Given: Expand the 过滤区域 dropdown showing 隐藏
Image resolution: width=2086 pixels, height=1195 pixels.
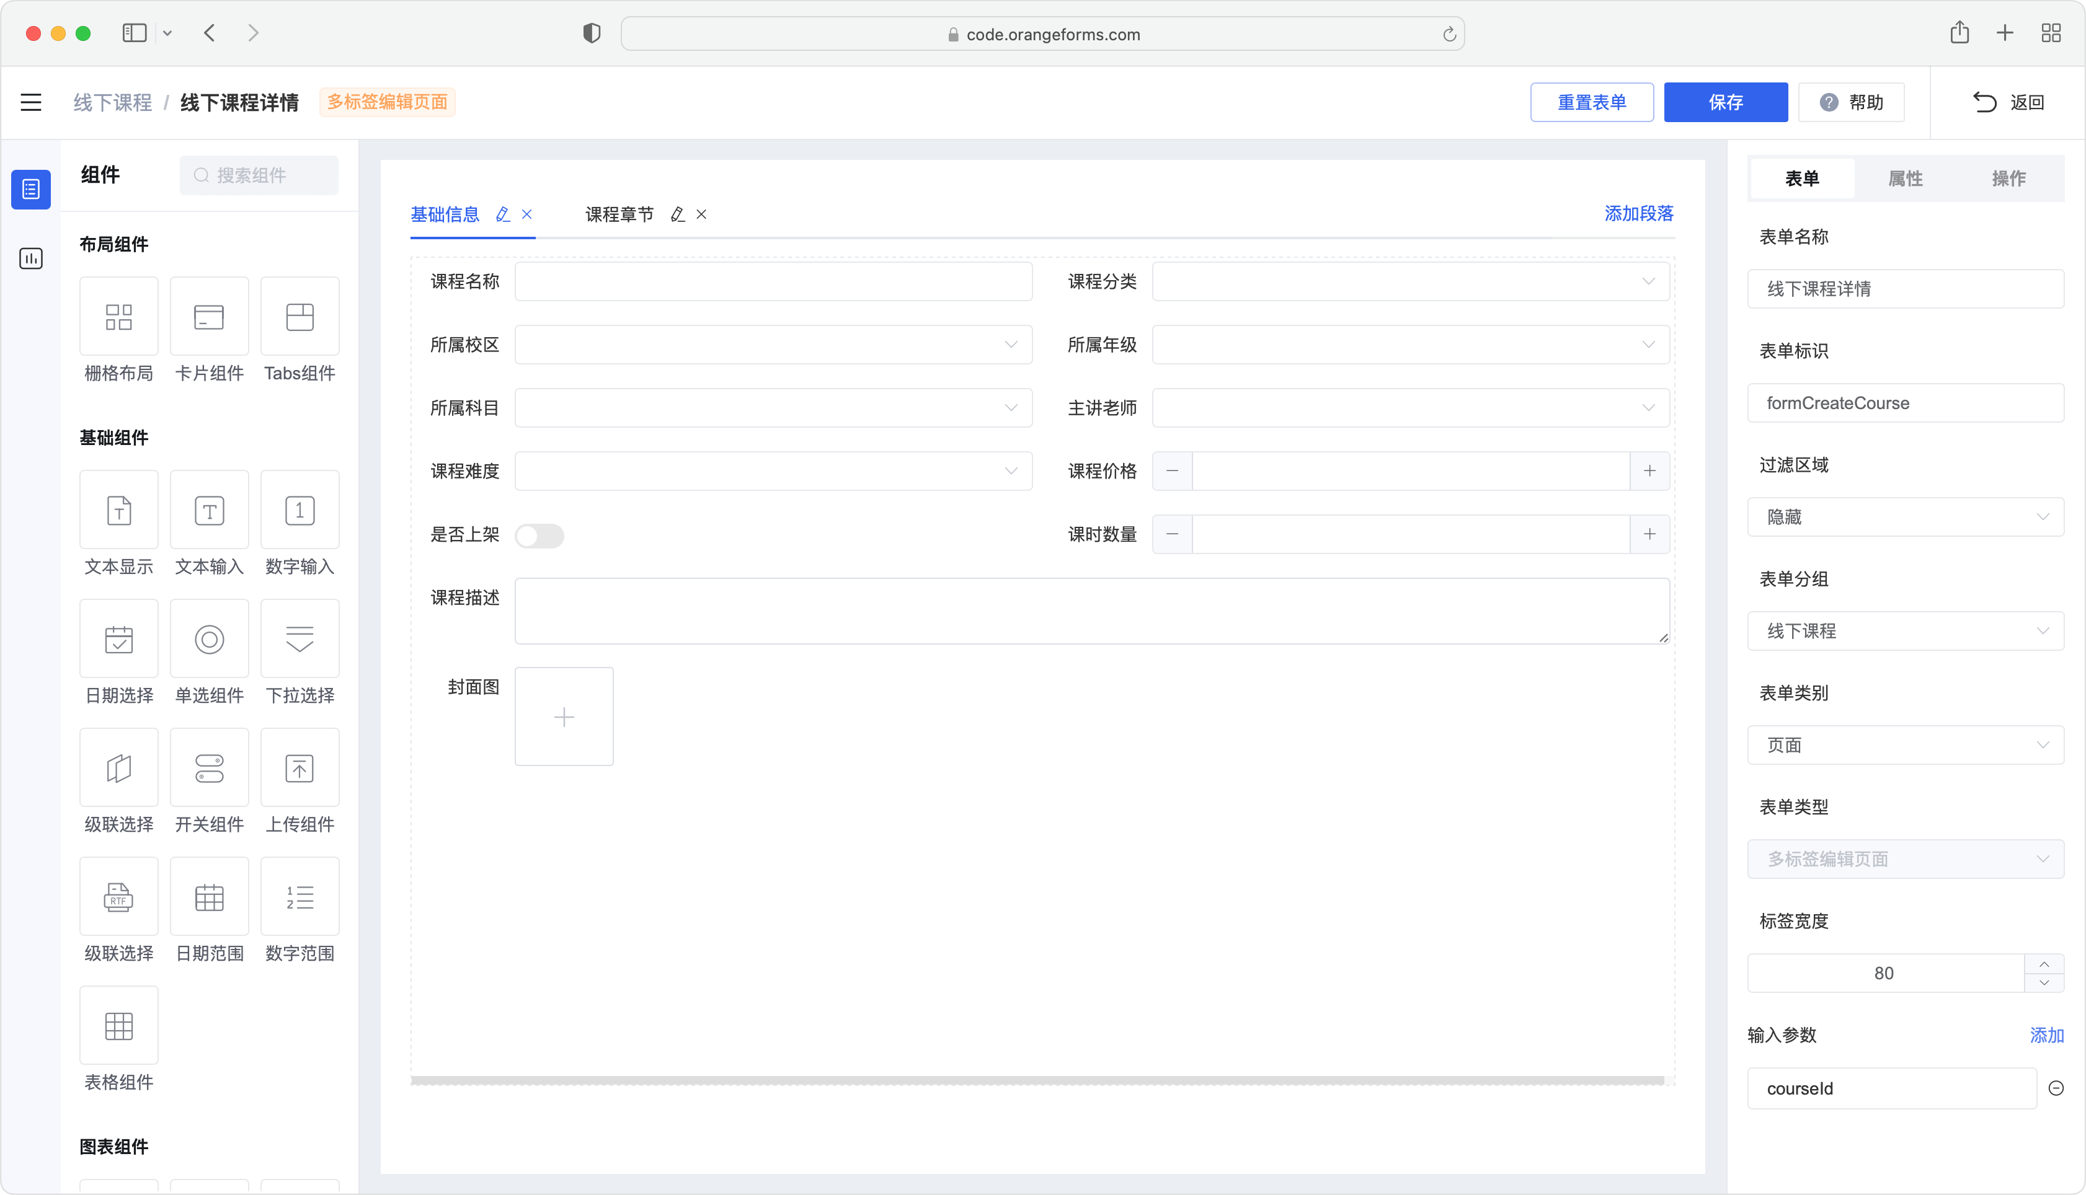Looking at the screenshot, I should (1906, 517).
